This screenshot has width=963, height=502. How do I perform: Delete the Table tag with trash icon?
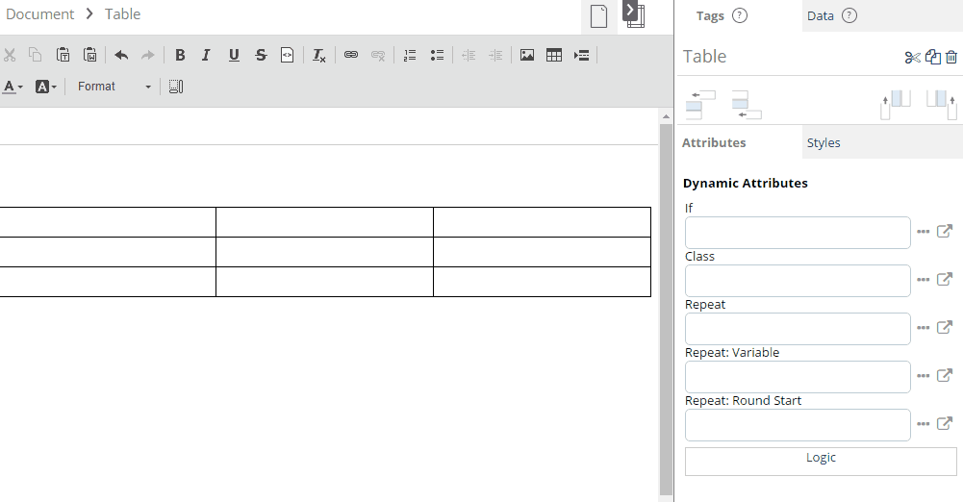point(951,58)
